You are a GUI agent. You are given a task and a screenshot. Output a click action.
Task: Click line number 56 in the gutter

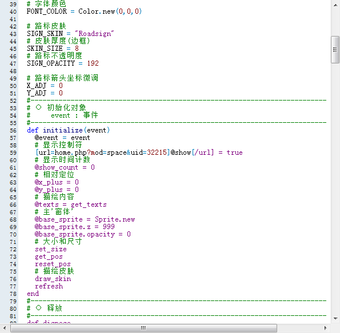coord(13,130)
